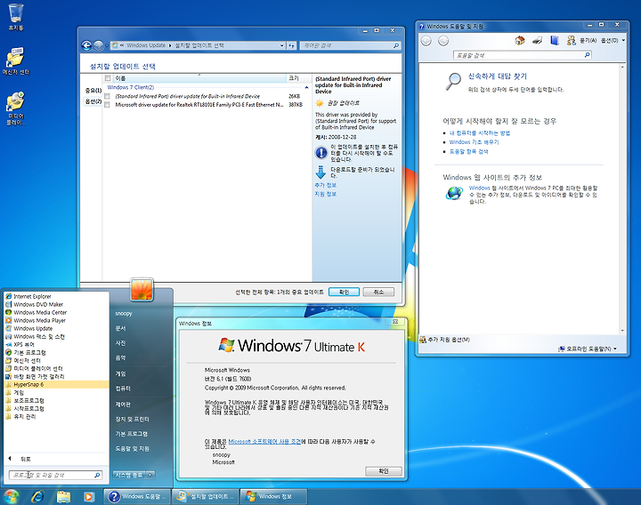
Task: Open the Offline Help dropdown
Action: 588,349
